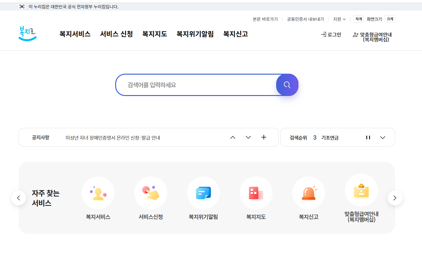Focus the 검색어를 입력하세요 search field
422x253 pixels.
(196, 85)
